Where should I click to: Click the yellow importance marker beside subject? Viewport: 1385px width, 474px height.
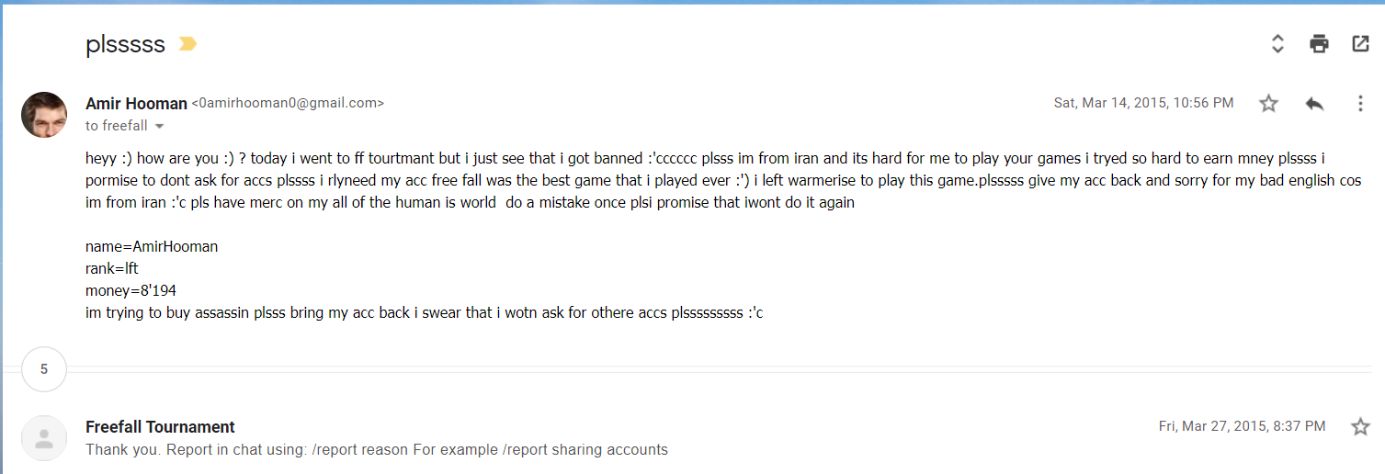[x=187, y=44]
